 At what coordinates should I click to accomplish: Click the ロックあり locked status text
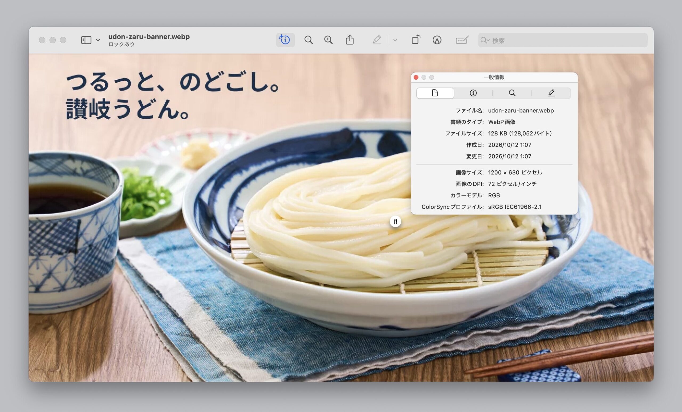[121, 44]
